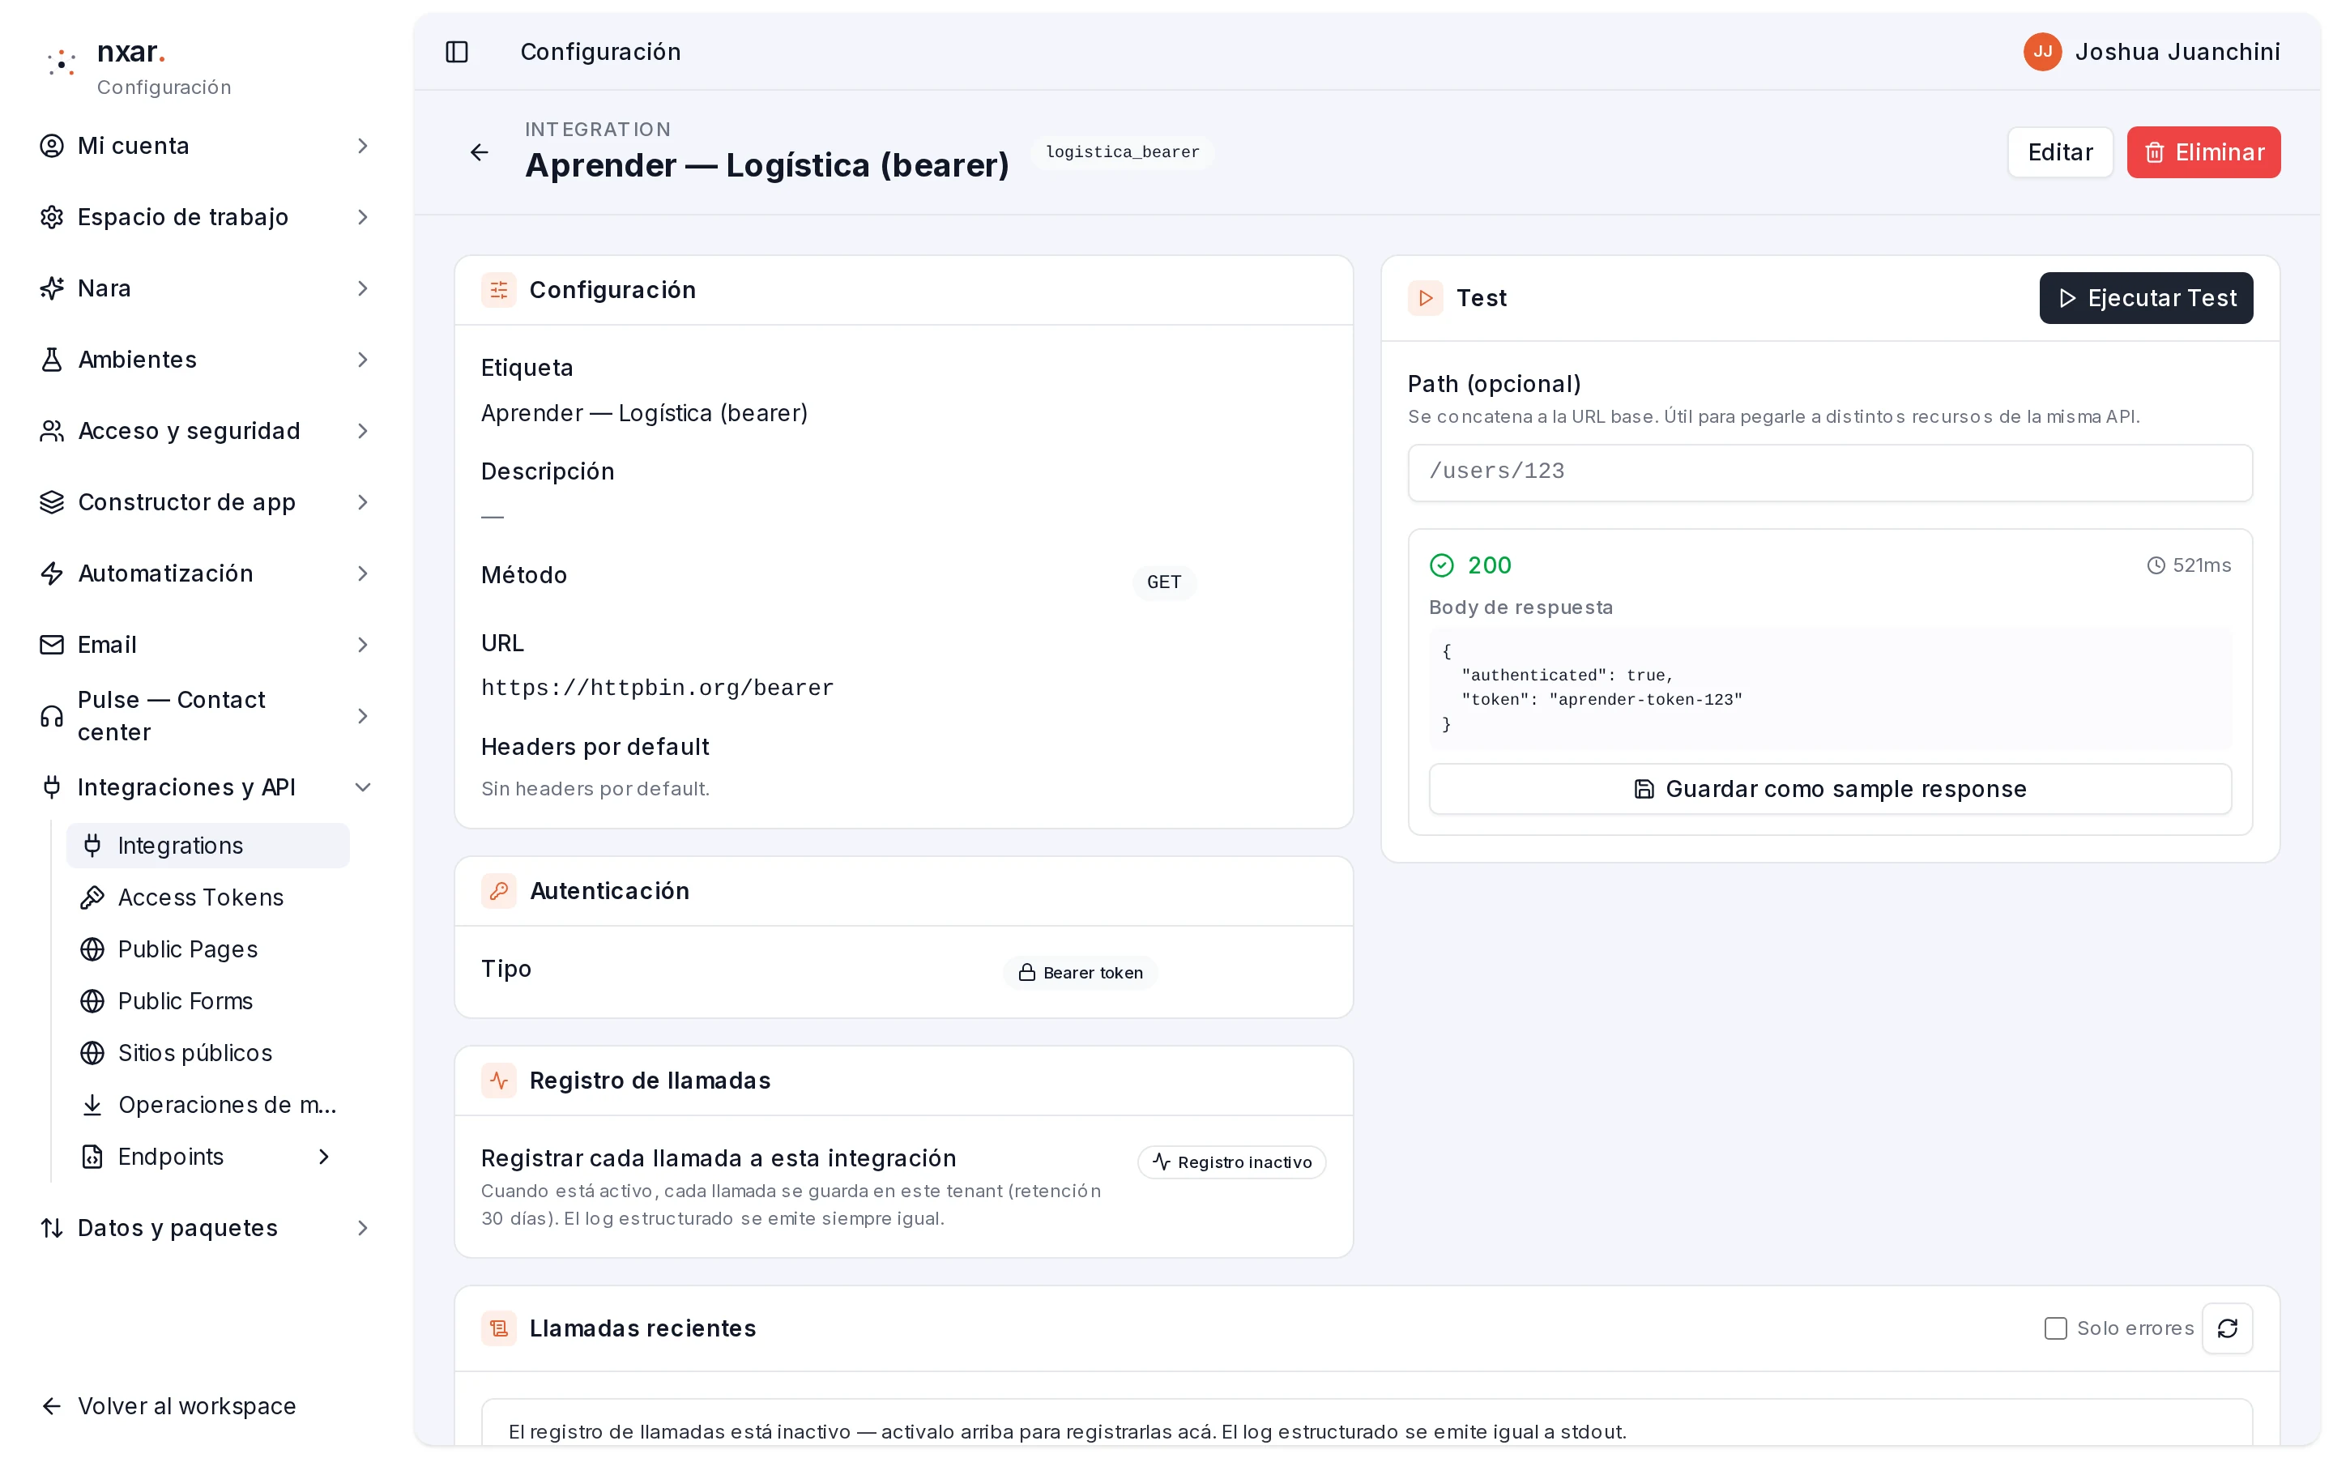The image size is (2333, 1458).
Task: Refresh the recent calls list
Action: (2227, 1328)
